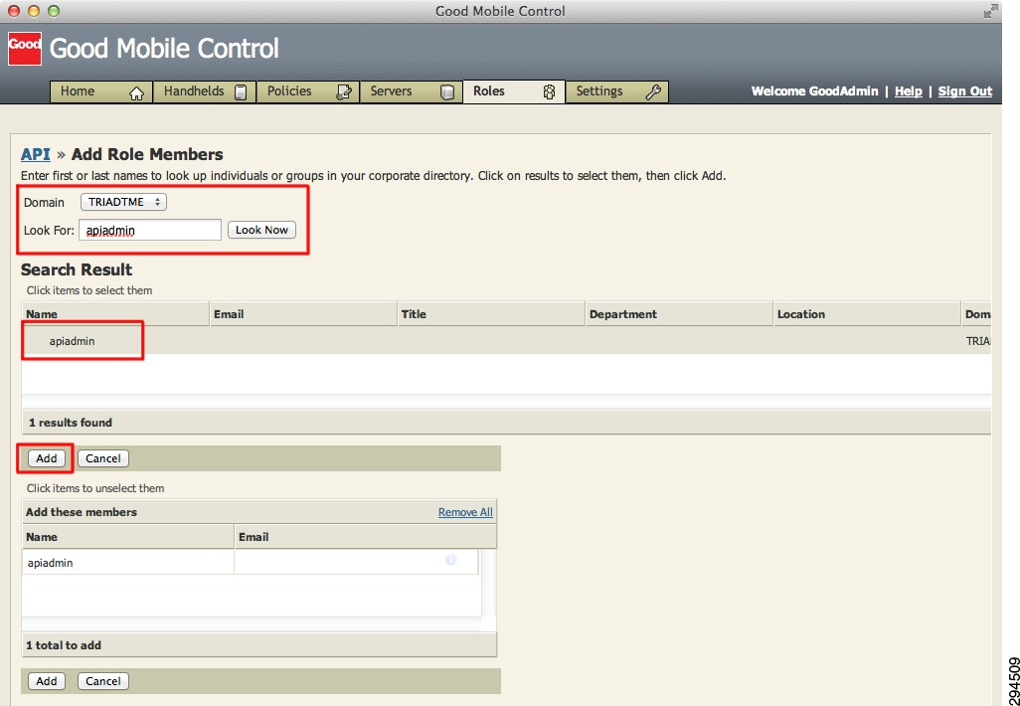Click the 'Search Result' heading
This screenshot has height=706, width=1020.
pos(77,270)
